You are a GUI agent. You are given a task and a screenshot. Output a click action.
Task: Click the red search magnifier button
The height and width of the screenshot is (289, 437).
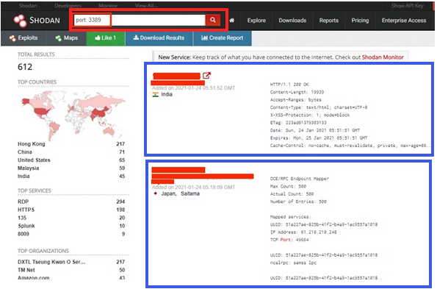click(213, 20)
